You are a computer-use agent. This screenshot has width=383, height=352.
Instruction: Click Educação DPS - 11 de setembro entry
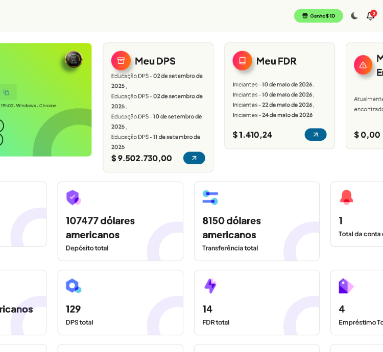(x=156, y=142)
